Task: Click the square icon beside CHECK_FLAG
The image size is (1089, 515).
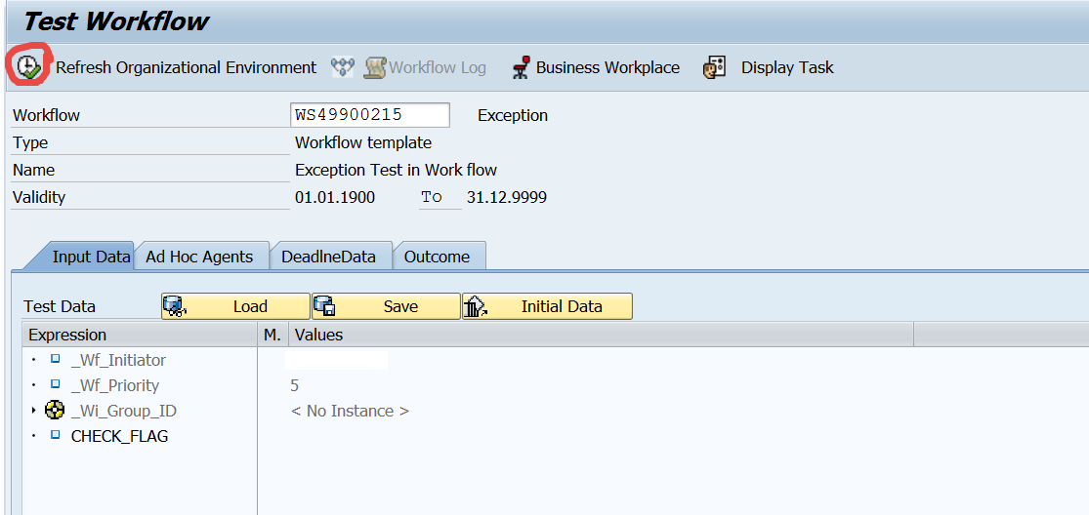Action: coord(55,435)
